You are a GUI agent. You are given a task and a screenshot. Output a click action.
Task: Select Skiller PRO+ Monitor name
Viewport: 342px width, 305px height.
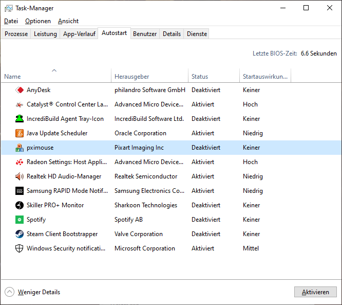55,205
